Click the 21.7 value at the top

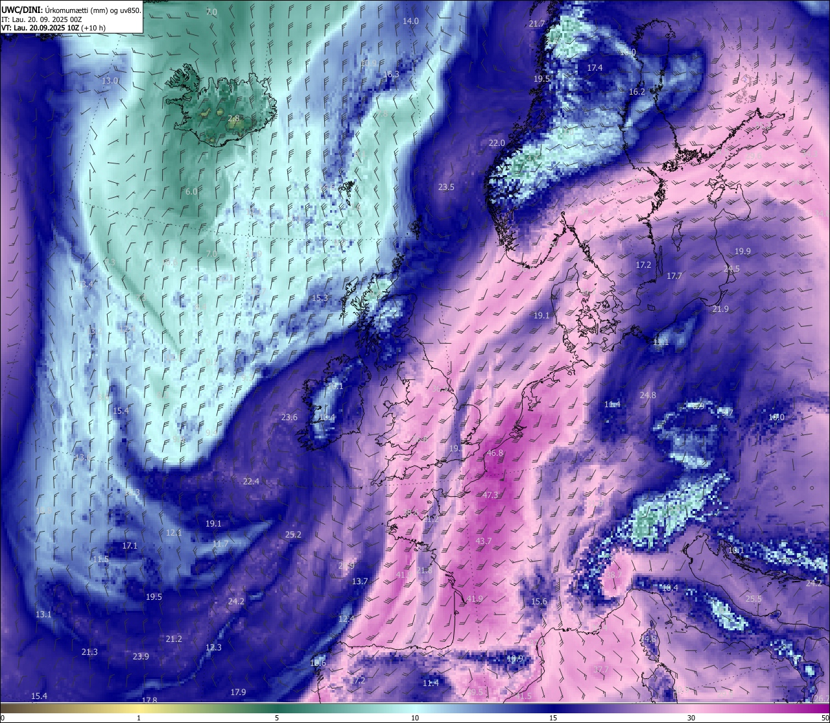[x=537, y=23]
